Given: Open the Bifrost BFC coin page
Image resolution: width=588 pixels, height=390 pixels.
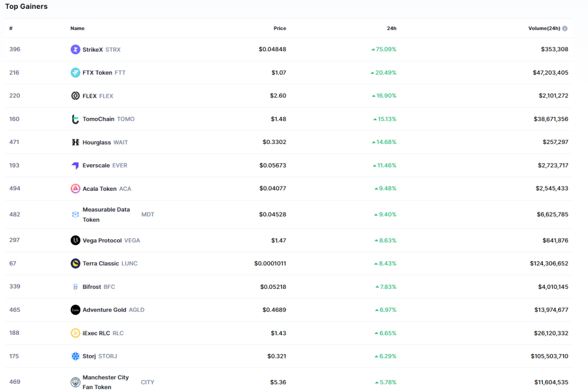Looking at the screenshot, I should point(92,287).
